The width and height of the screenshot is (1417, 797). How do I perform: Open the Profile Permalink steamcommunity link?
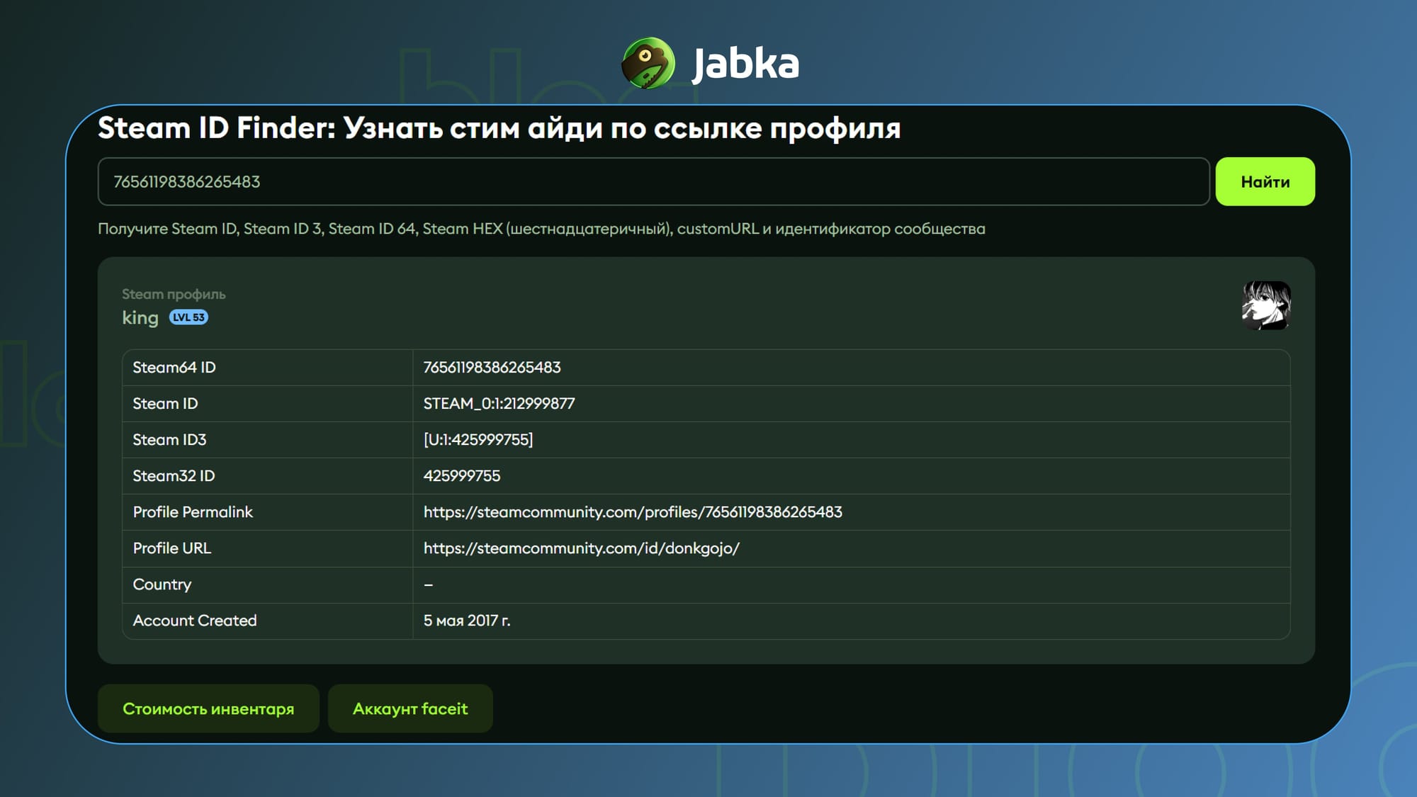633,512
